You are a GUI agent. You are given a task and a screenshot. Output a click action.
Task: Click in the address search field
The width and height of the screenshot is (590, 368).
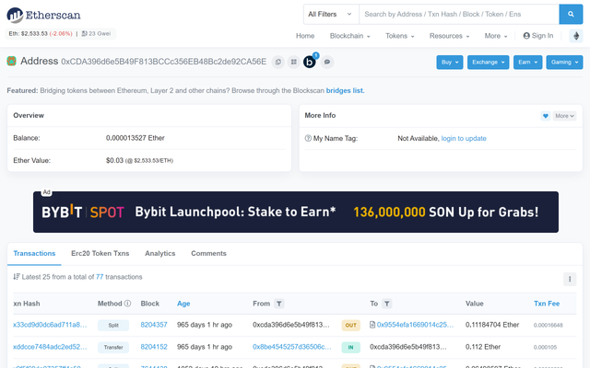coord(459,15)
